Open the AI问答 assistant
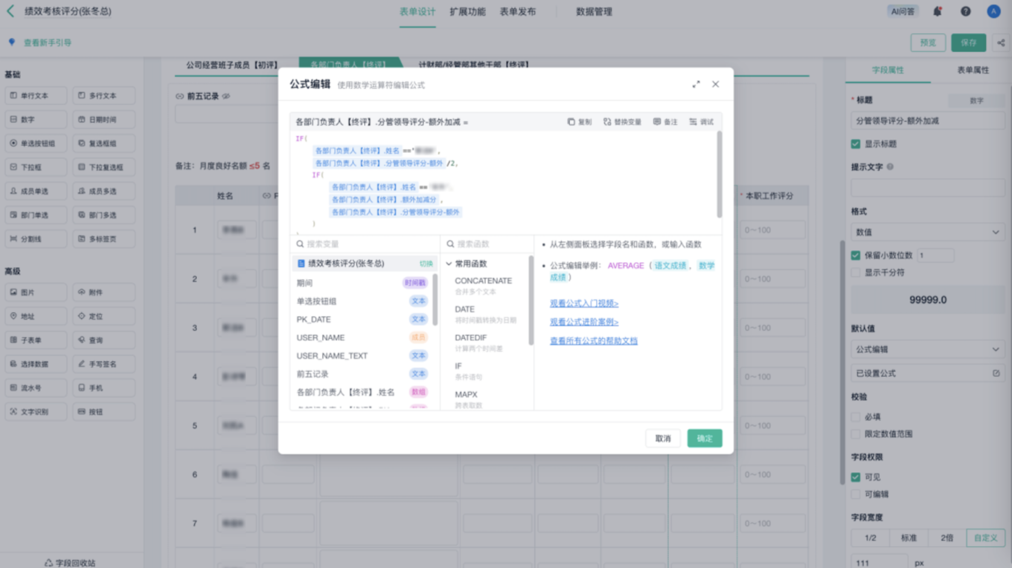This screenshot has width=1012, height=568. pyautogui.click(x=903, y=11)
